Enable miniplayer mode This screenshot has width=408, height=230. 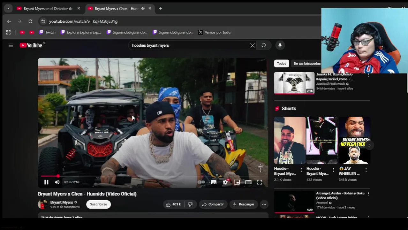237,182
